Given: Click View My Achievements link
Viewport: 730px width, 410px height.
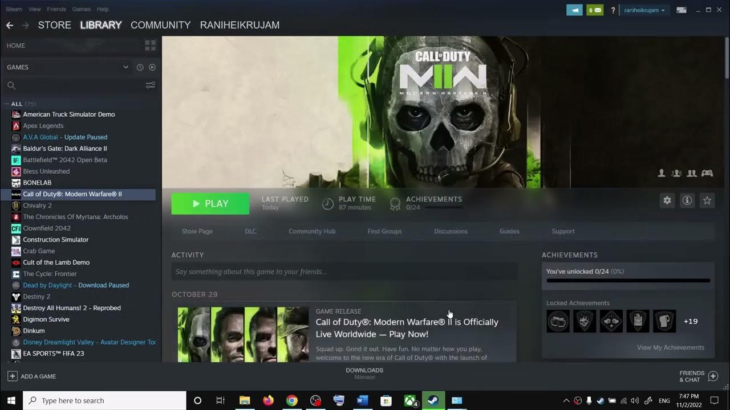Looking at the screenshot, I should [x=671, y=347].
